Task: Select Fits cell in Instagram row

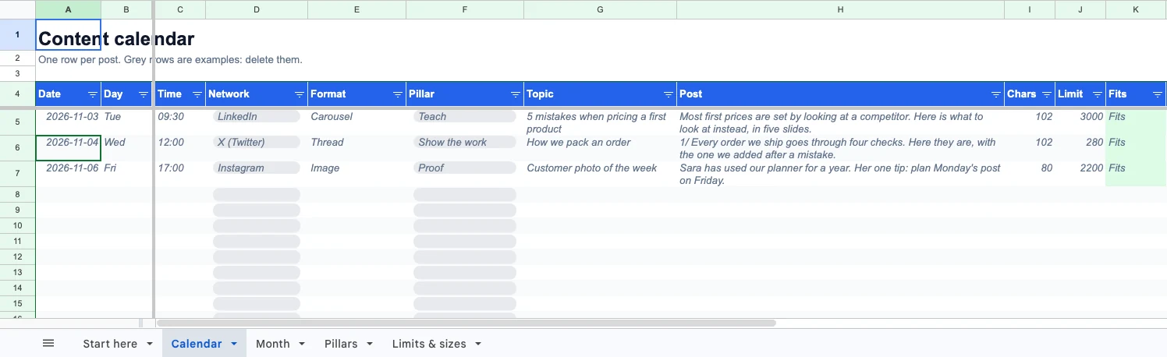Action: coord(1136,173)
